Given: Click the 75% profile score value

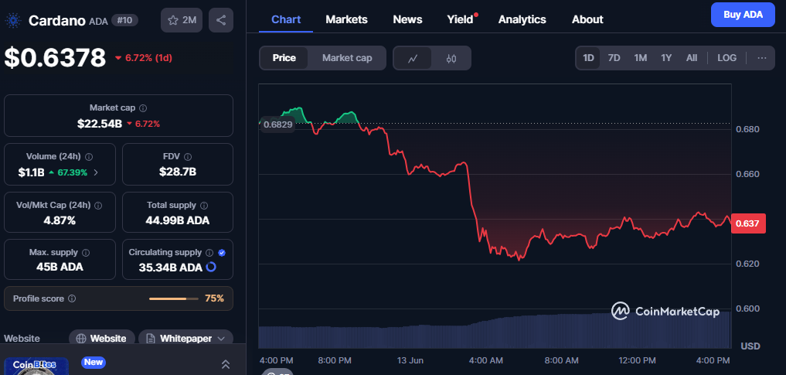Looking at the screenshot, I should [214, 298].
